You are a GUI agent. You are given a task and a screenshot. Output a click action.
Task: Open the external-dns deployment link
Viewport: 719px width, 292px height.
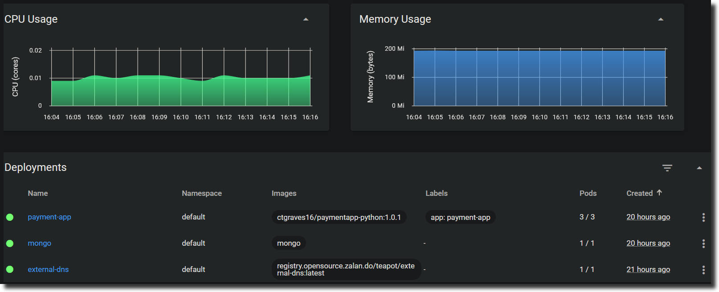(48, 269)
